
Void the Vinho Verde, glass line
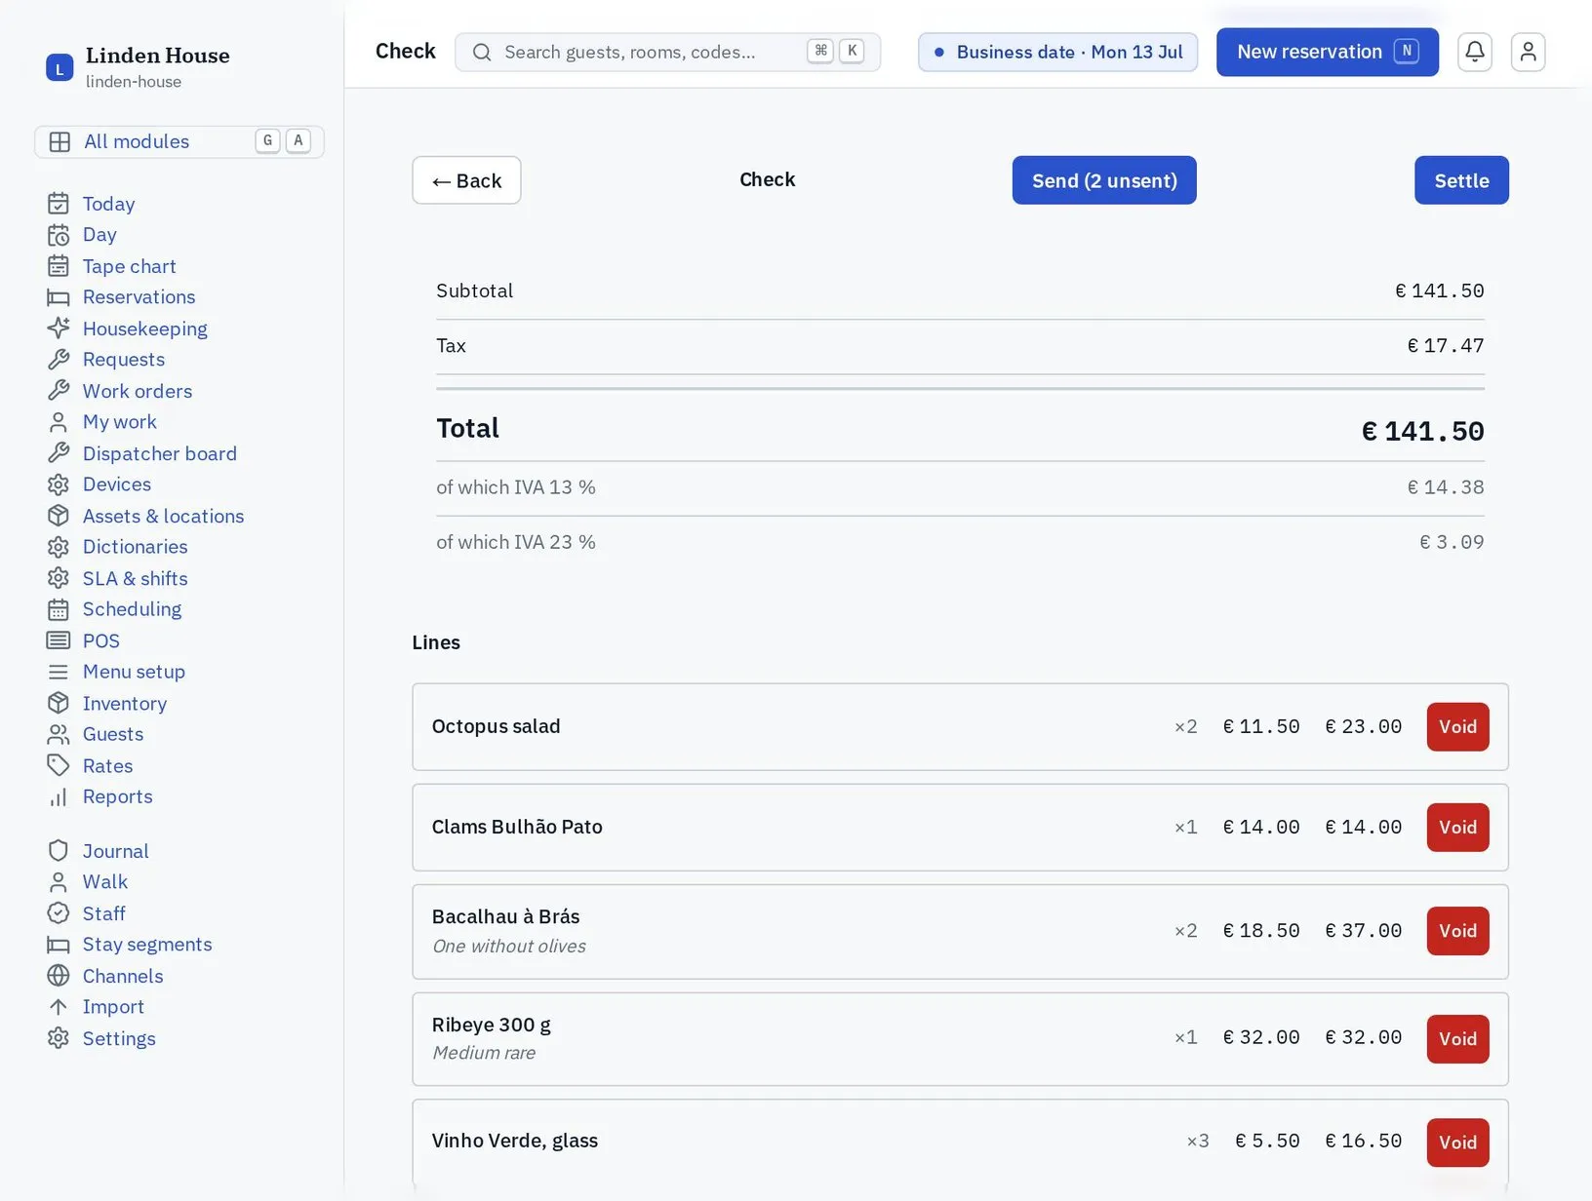pos(1457,1143)
